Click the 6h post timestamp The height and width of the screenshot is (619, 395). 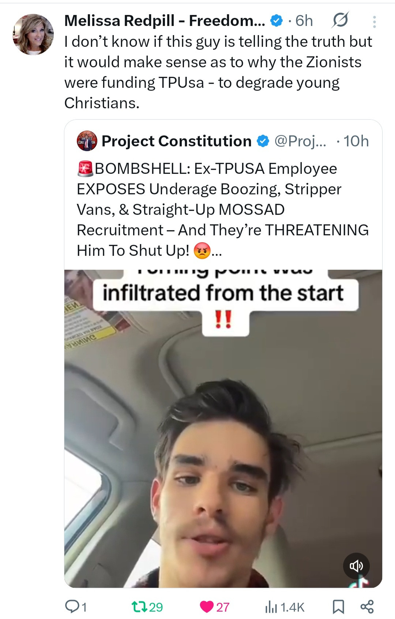(304, 21)
